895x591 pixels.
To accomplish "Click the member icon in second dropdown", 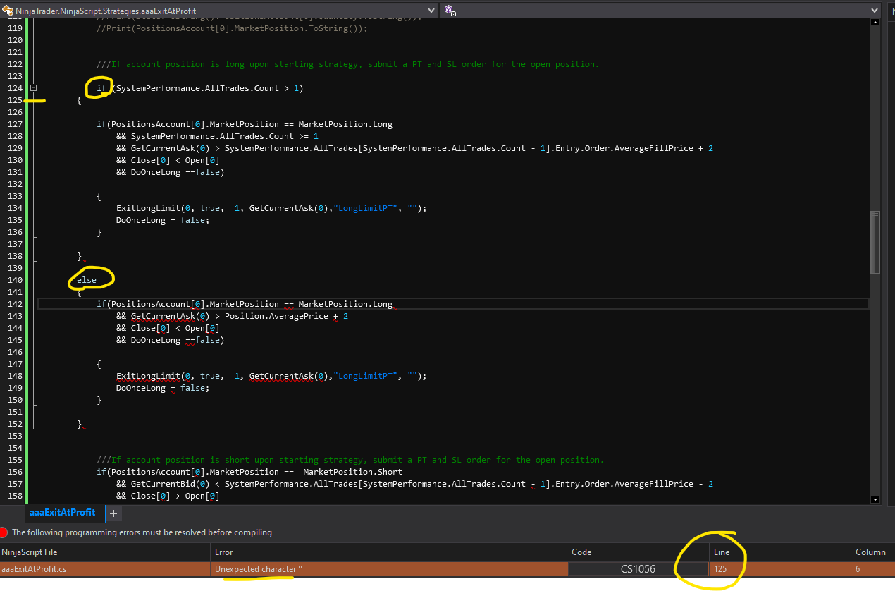I will click(x=450, y=11).
